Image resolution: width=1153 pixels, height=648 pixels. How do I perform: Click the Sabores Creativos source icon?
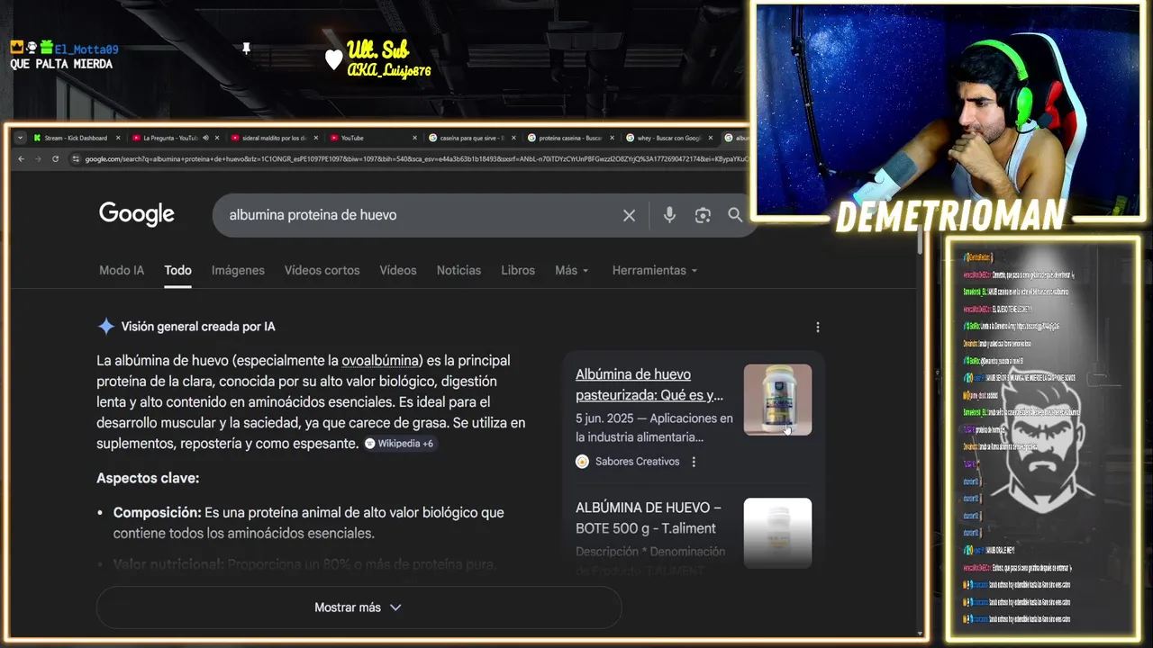point(582,462)
